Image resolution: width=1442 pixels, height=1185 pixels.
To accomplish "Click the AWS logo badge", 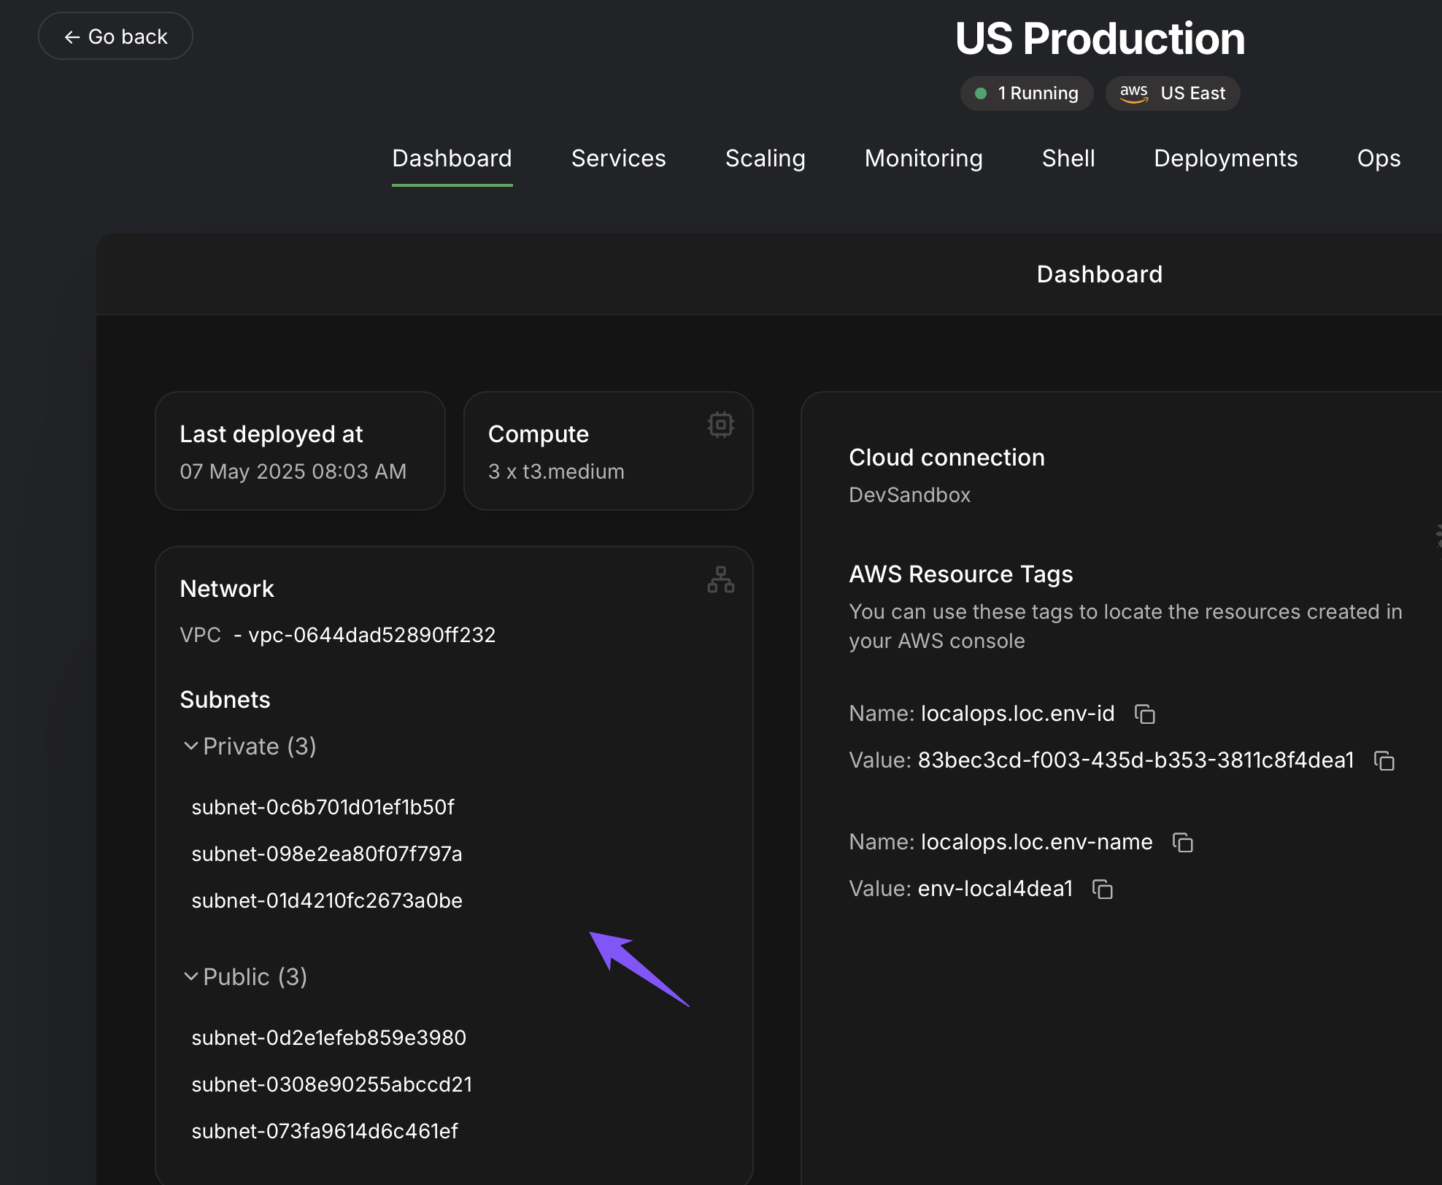I will 1134,93.
